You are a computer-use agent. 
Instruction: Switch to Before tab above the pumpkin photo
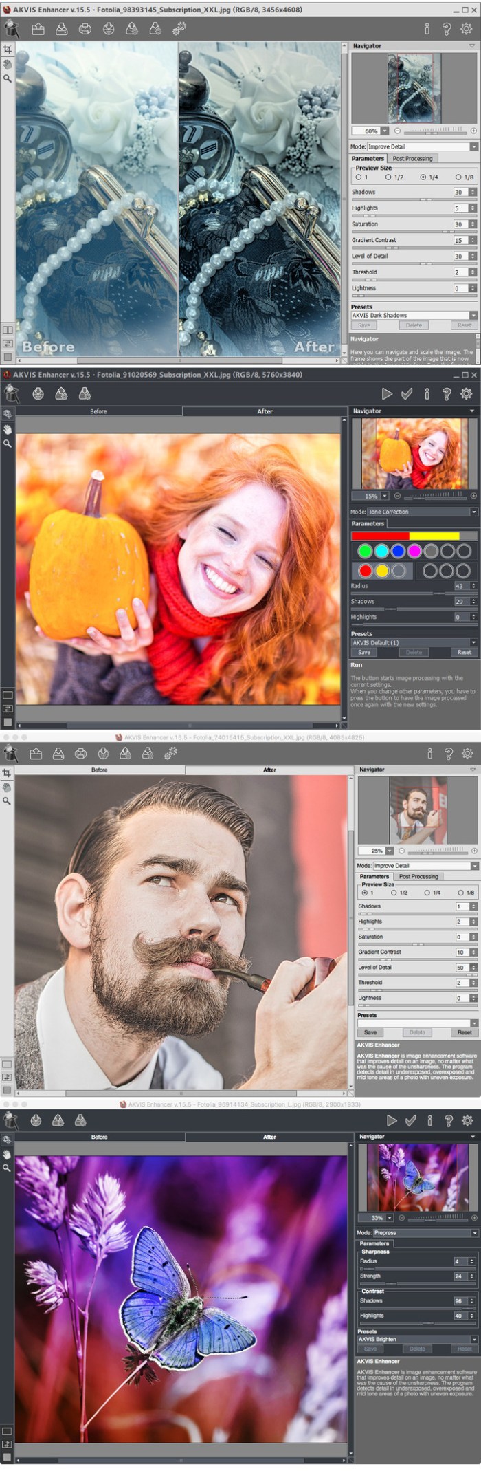(98, 411)
